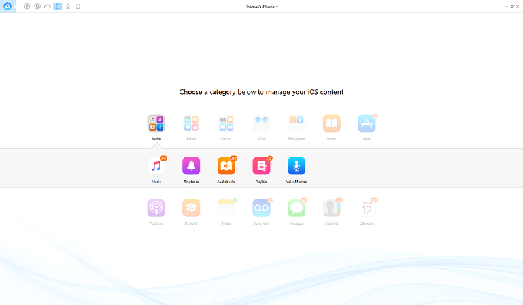Open the Voice Memos microphone icon

(x=297, y=166)
